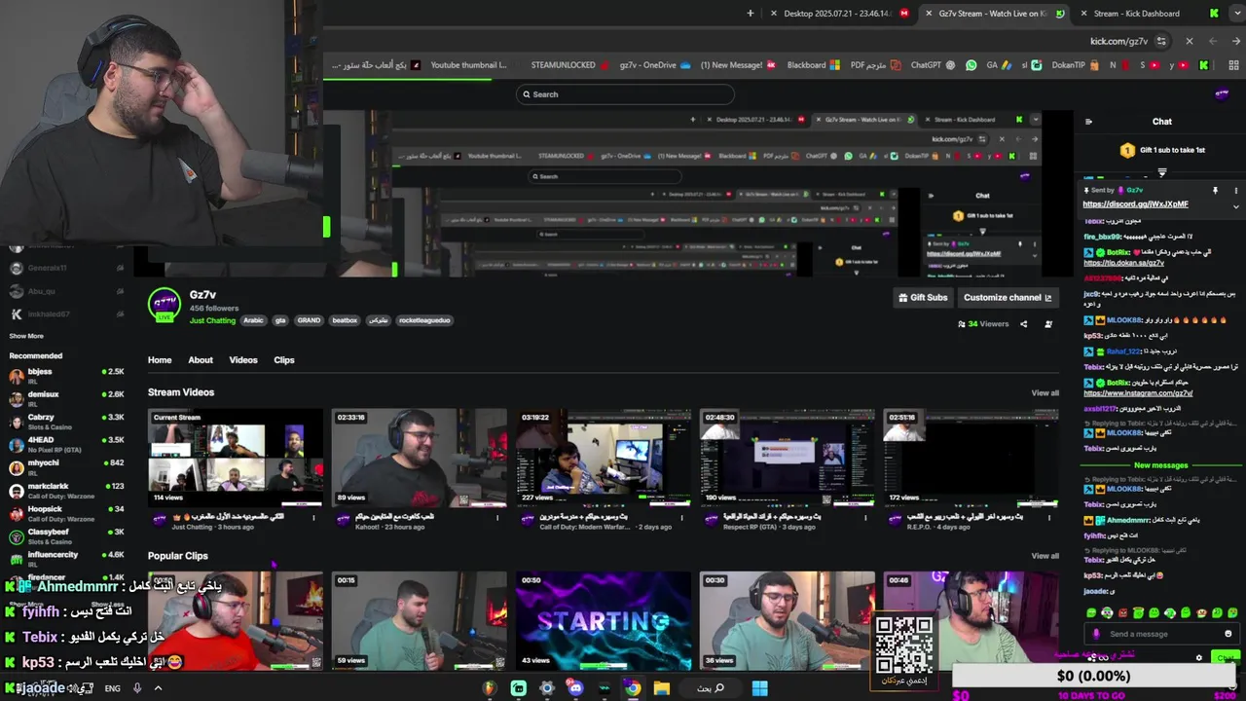The image size is (1246, 701).
Task: Open pinned message options menu
Action: pos(1236,191)
